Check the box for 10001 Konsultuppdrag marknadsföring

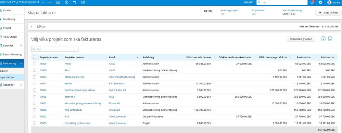[x=35, y=103]
